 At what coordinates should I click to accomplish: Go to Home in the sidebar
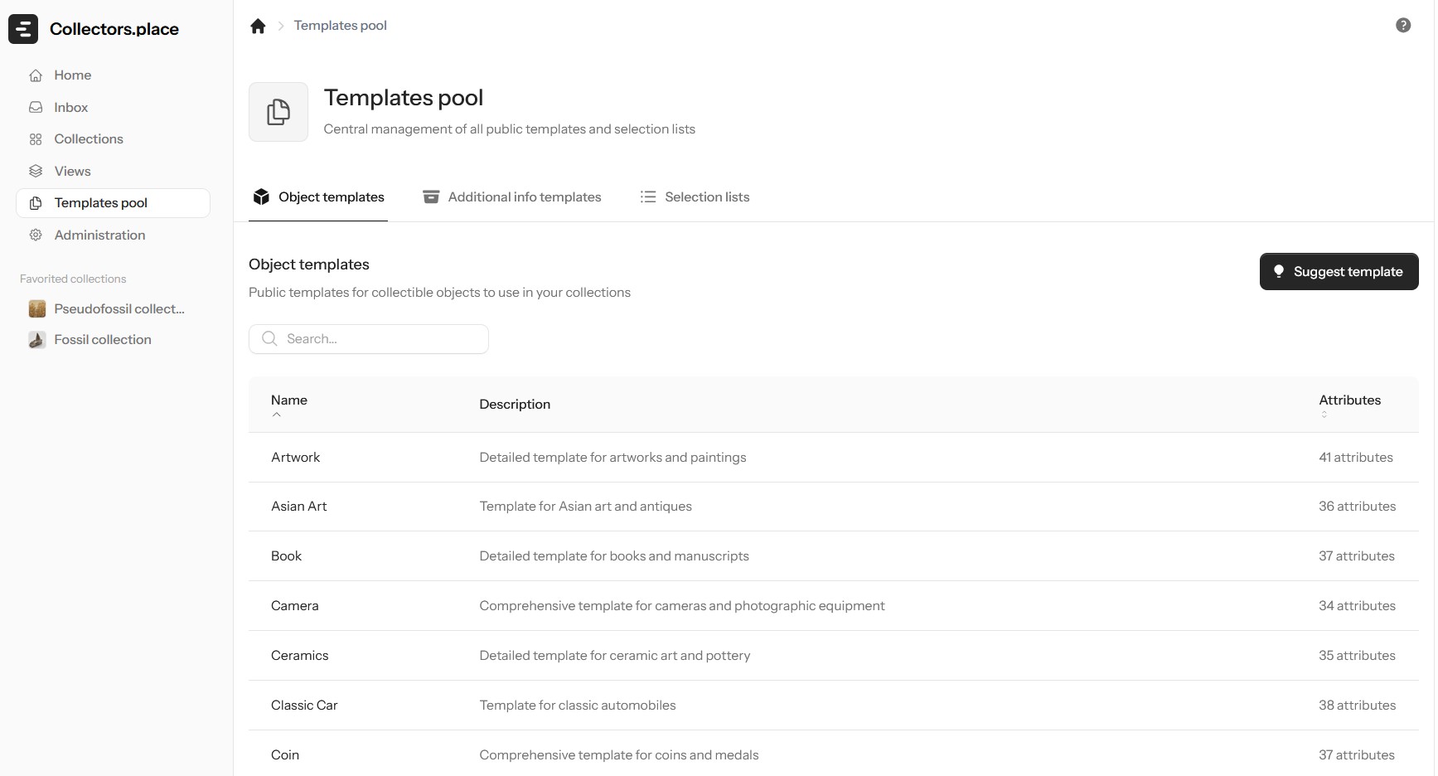(72, 75)
